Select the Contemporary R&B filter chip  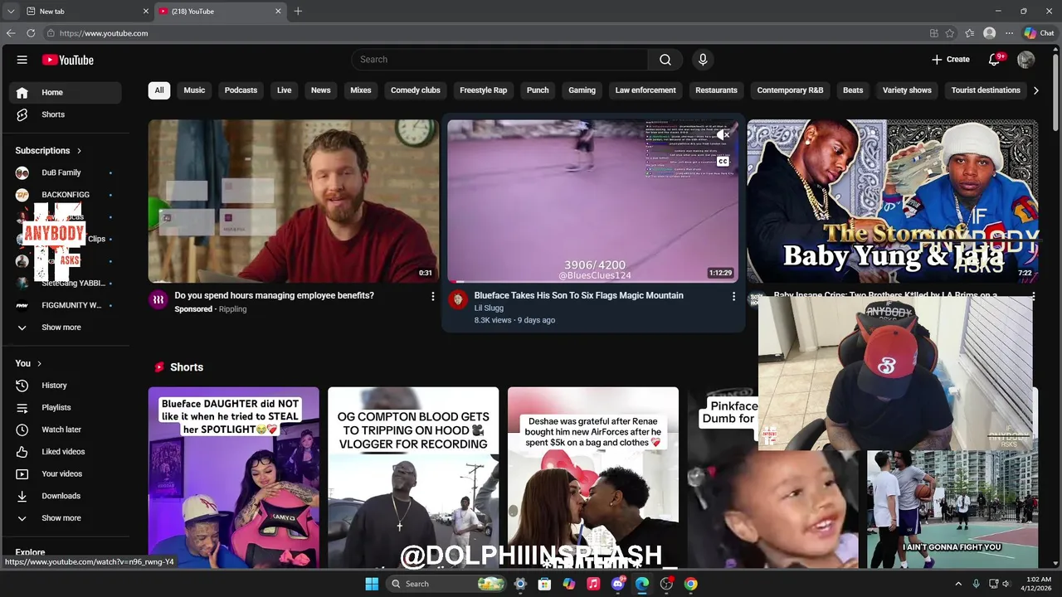point(790,90)
